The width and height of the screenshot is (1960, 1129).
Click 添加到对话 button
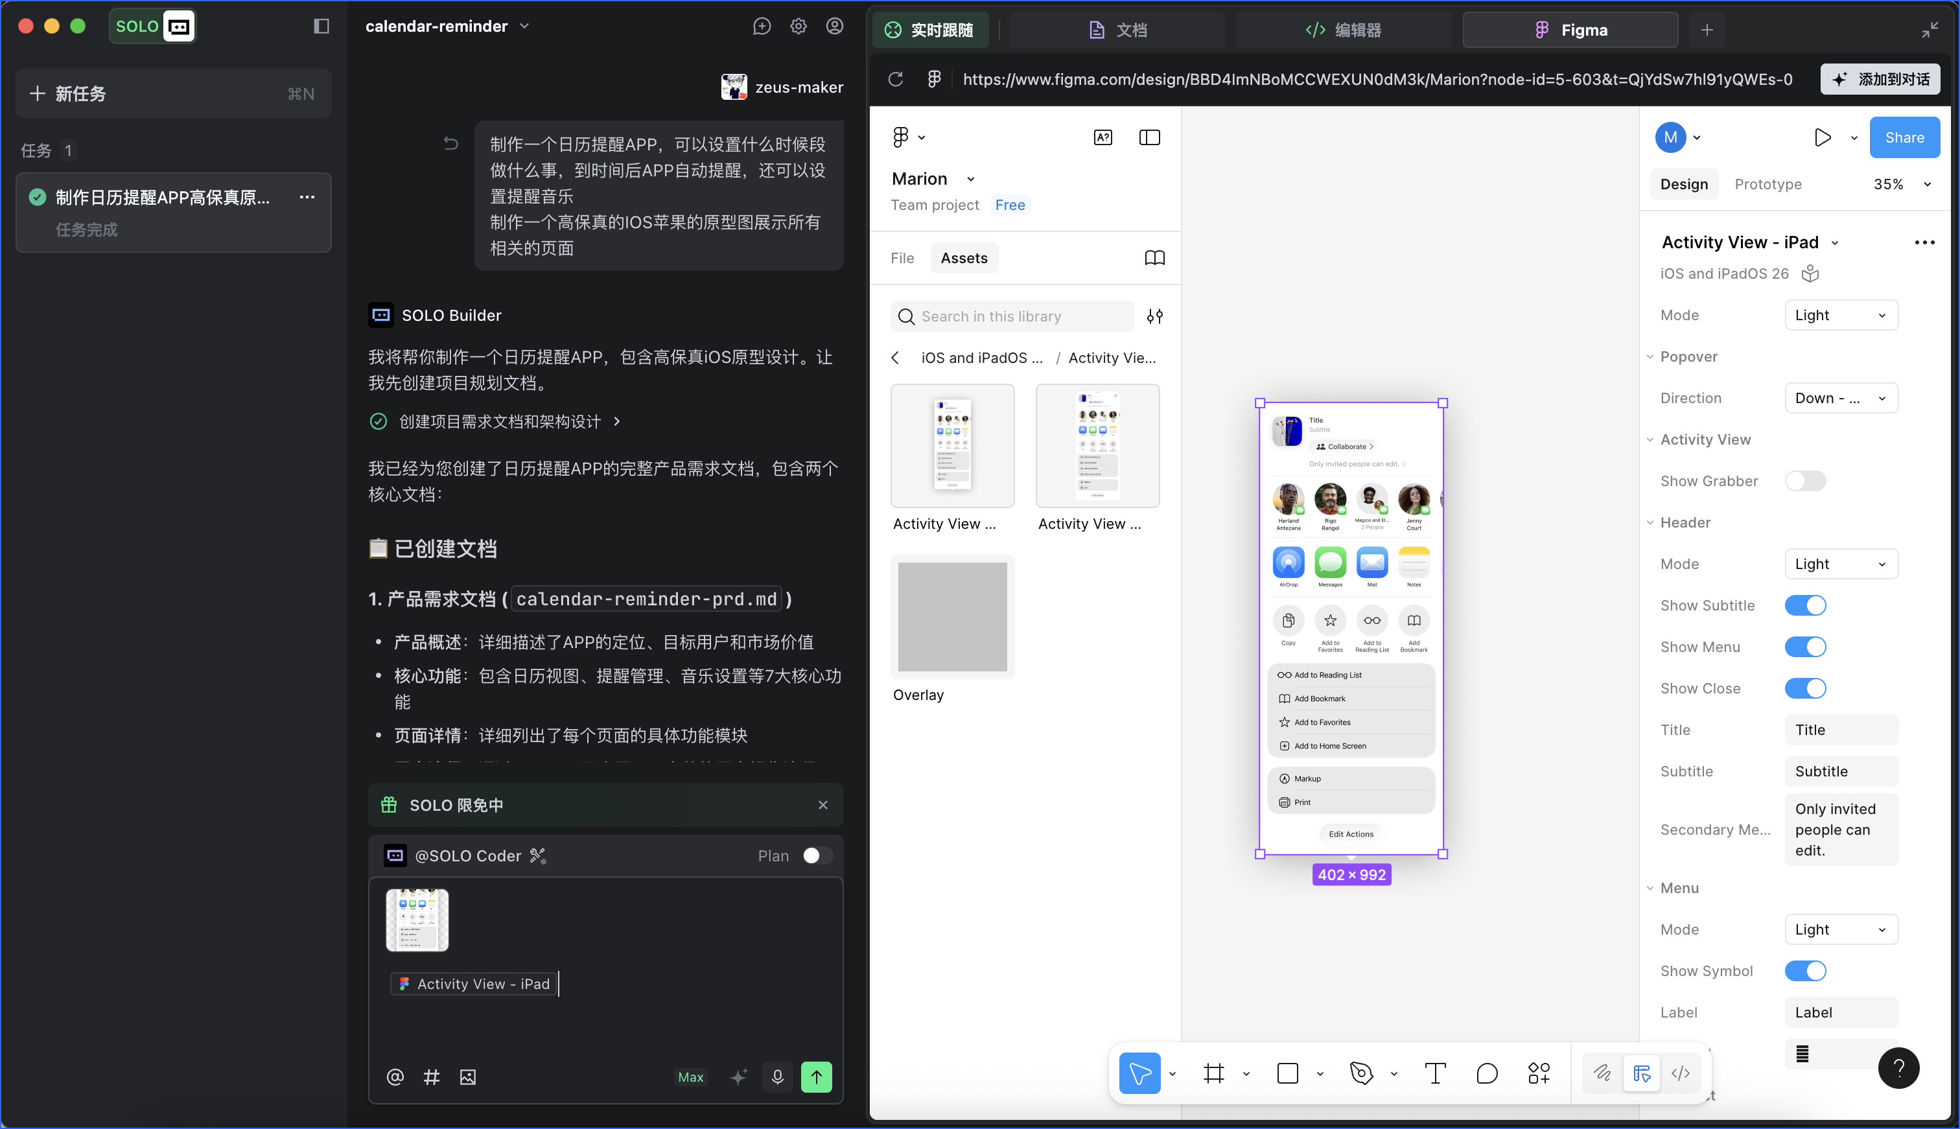coord(1880,79)
